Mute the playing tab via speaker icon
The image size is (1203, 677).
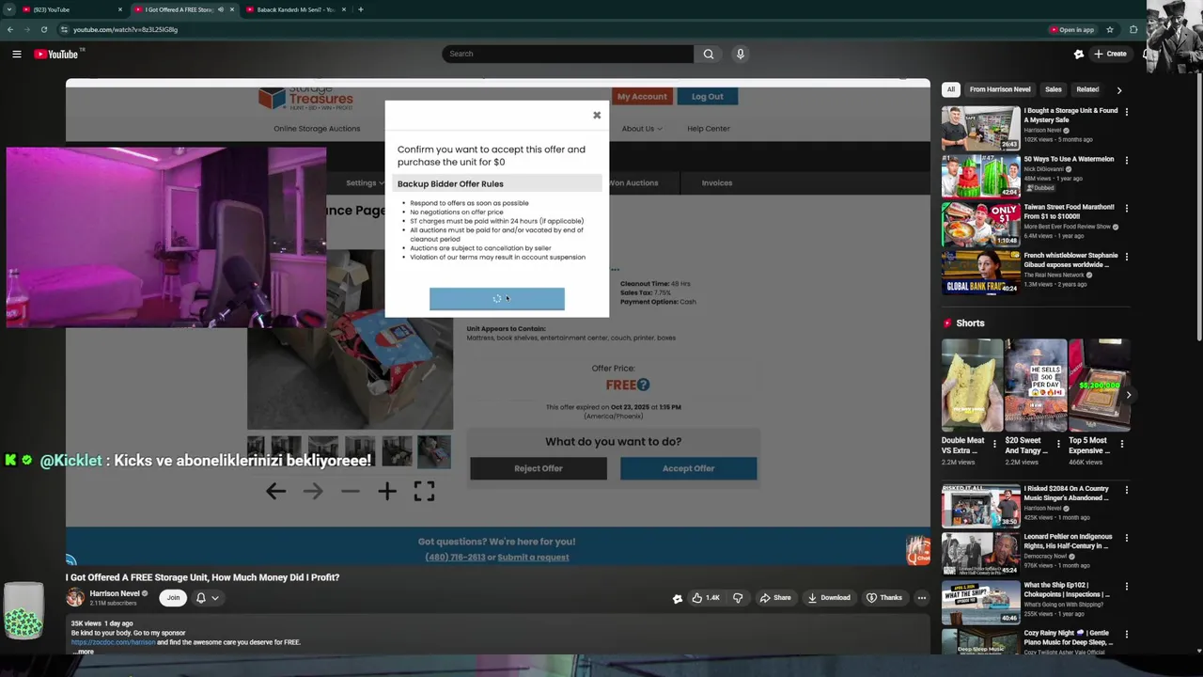pos(221,9)
